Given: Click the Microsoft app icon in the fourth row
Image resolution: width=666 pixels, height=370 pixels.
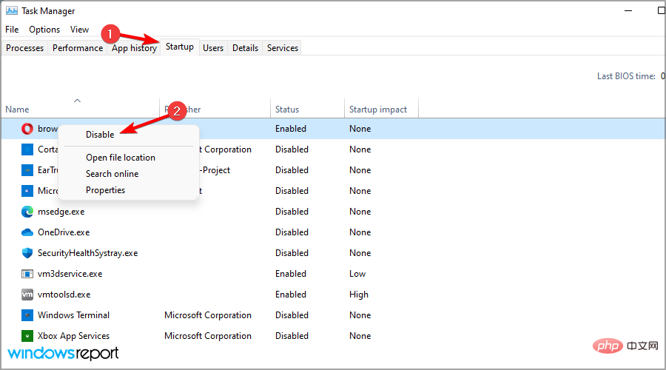Looking at the screenshot, I should 27,191.
